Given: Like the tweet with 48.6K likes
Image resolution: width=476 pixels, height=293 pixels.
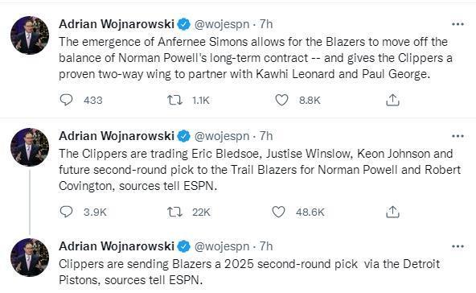Looking at the screenshot, I should [x=278, y=212].
